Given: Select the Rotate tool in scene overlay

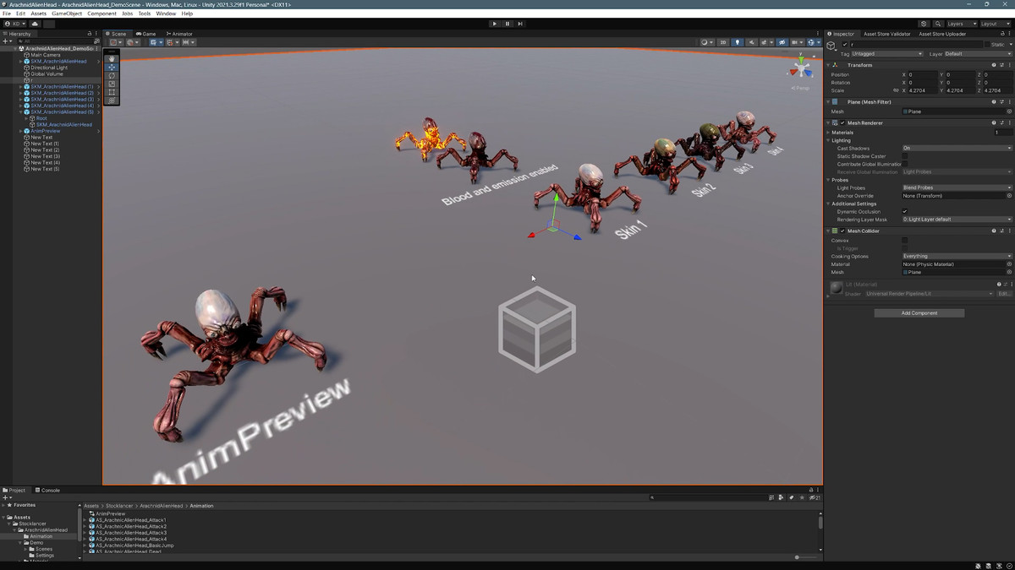Looking at the screenshot, I should click(112, 76).
